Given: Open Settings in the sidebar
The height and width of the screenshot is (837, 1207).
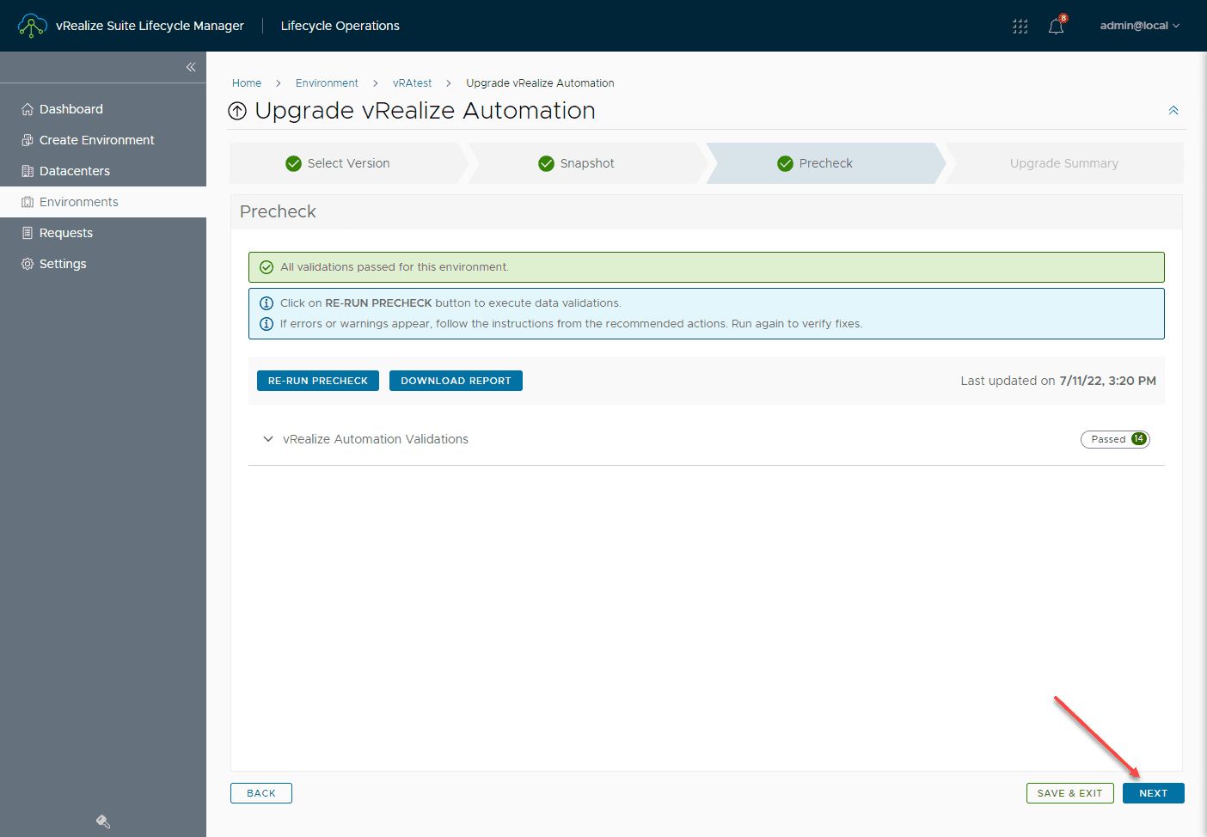Looking at the screenshot, I should click(63, 263).
